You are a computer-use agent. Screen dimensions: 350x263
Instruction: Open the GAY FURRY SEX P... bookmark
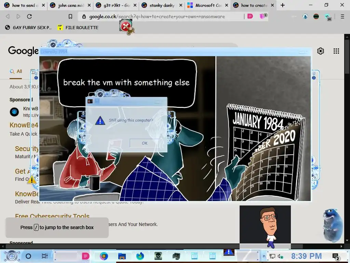pos(28,27)
